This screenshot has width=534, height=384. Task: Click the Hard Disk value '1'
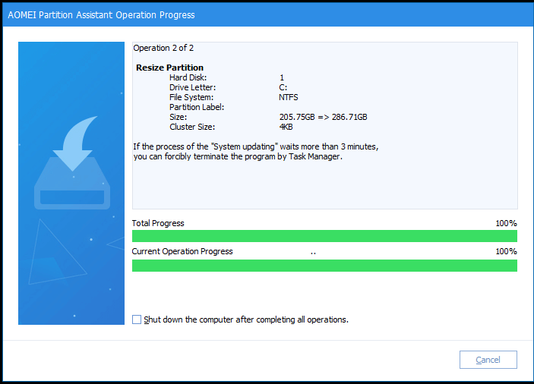pyautogui.click(x=282, y=77)
